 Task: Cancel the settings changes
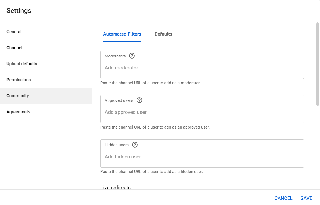(283, 198)
